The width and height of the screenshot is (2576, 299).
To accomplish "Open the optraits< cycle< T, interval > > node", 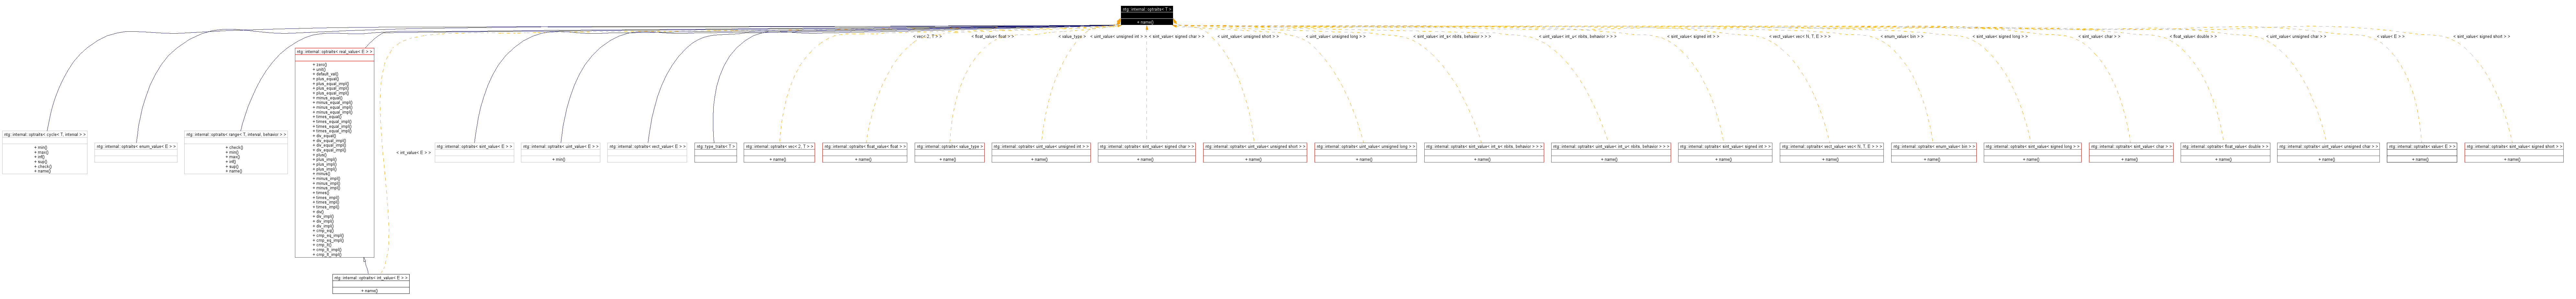I will click(x=45, y=152).
